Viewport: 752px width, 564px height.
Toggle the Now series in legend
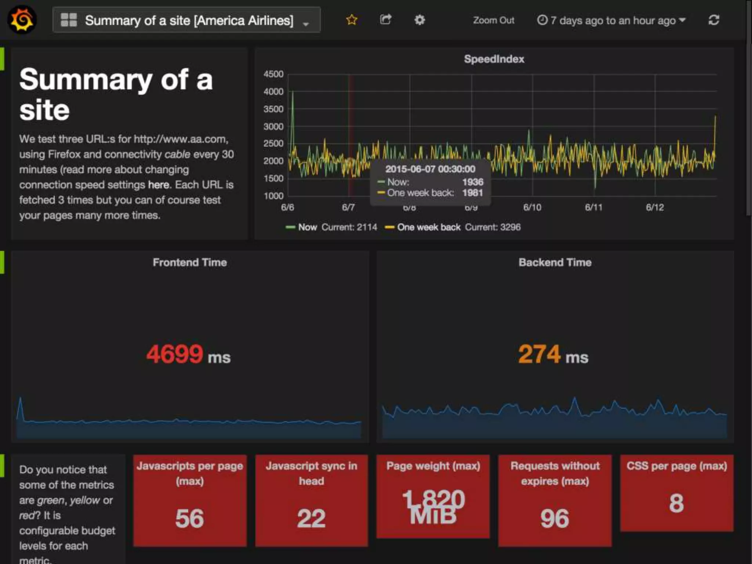point(307,227)
